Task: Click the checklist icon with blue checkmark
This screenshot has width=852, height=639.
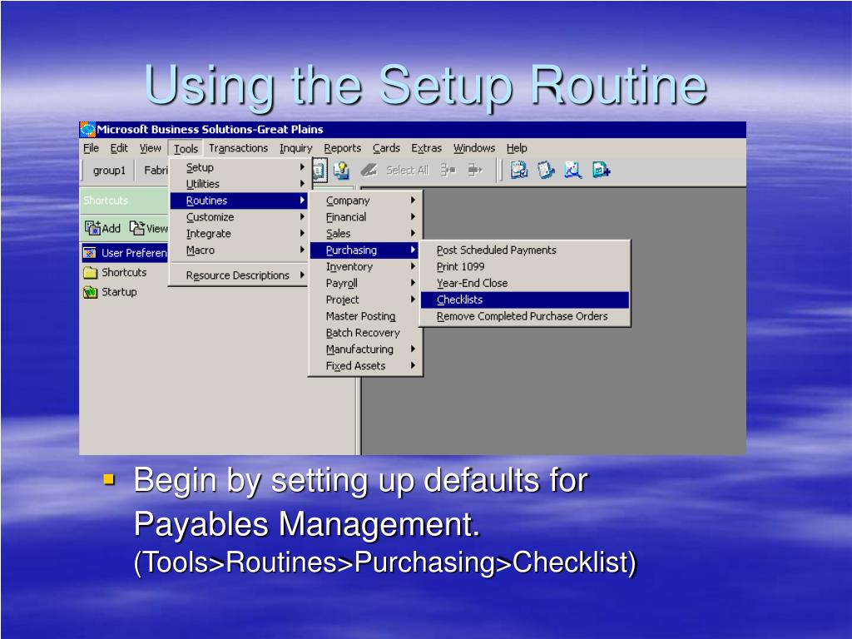Action: point(519,170)
